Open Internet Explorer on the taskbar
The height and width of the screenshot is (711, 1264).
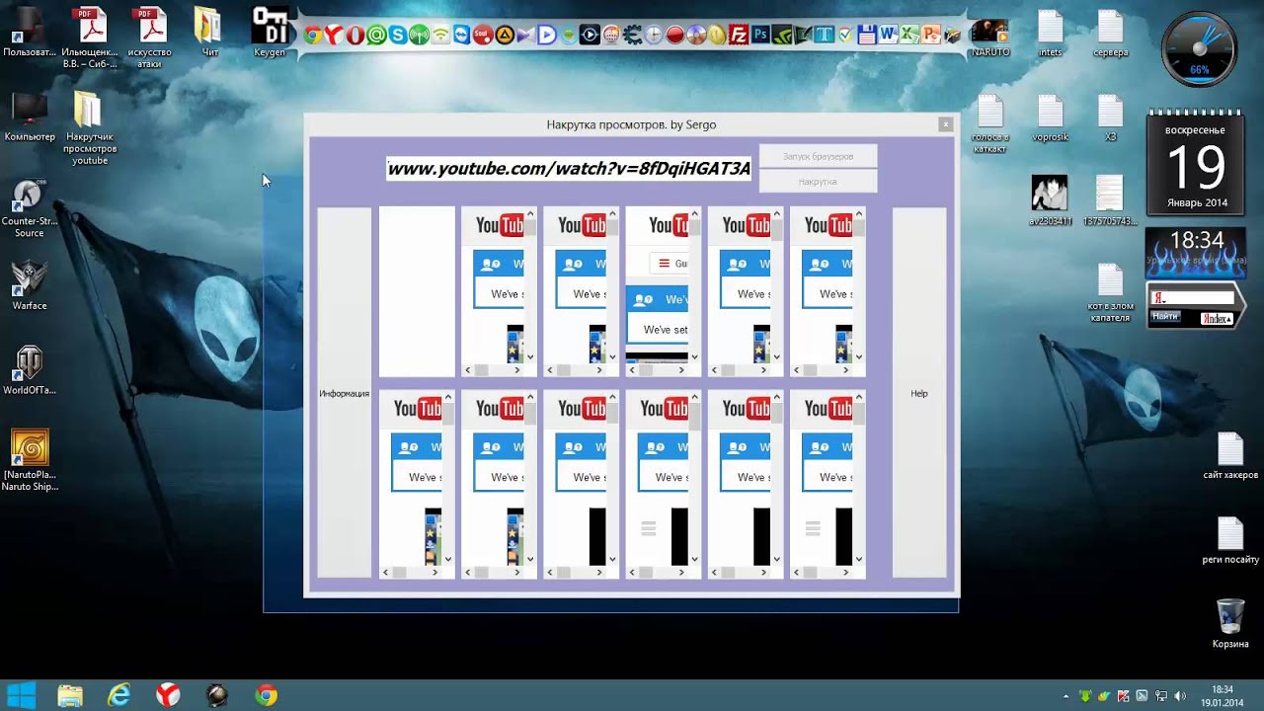click(119, 695)
